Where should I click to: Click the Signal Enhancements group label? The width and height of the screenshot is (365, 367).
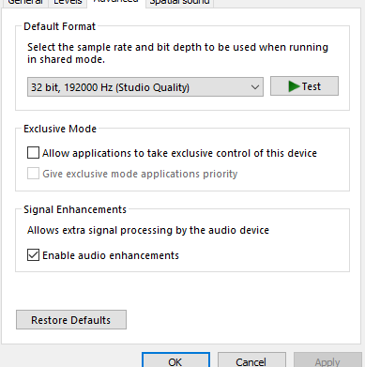tap(75, 209)
